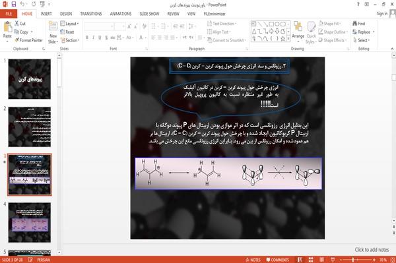Click the Paste clipboard icon
396x263 pixels.
click(7, 27)
